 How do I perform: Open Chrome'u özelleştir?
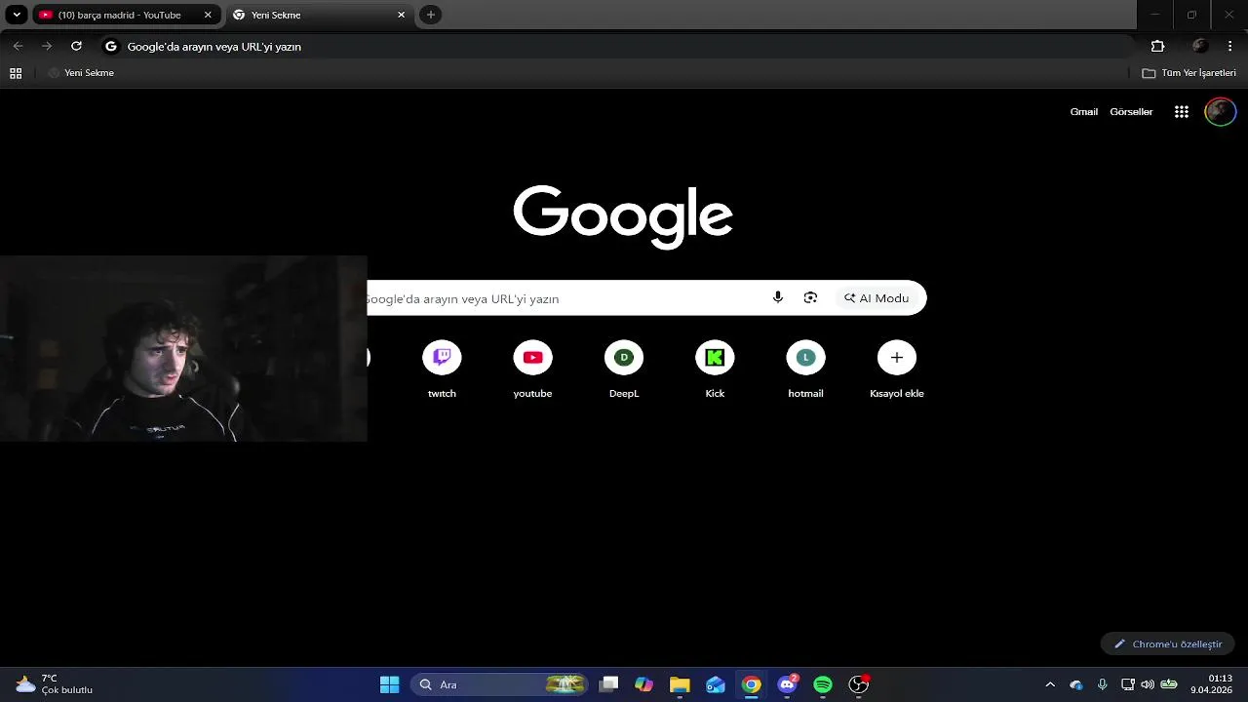pos(1168,644)
